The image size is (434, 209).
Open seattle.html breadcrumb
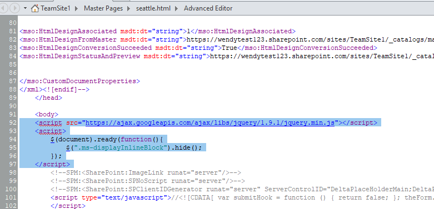tap(153, 8)
